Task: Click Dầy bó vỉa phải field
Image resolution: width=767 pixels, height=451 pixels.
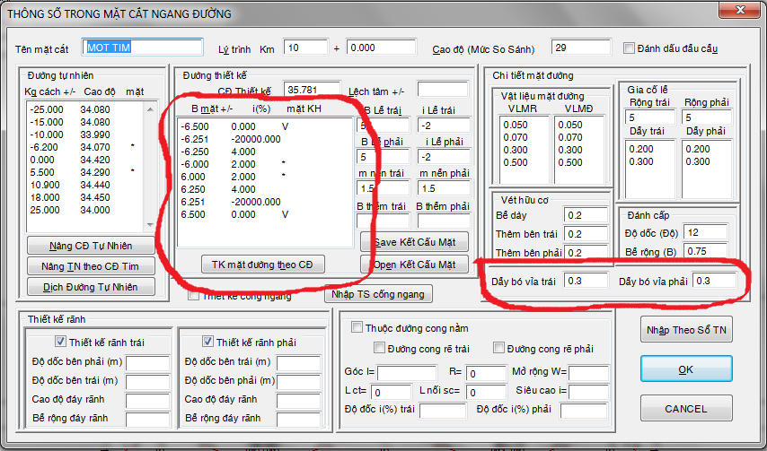Action: (x=714, y=281)
